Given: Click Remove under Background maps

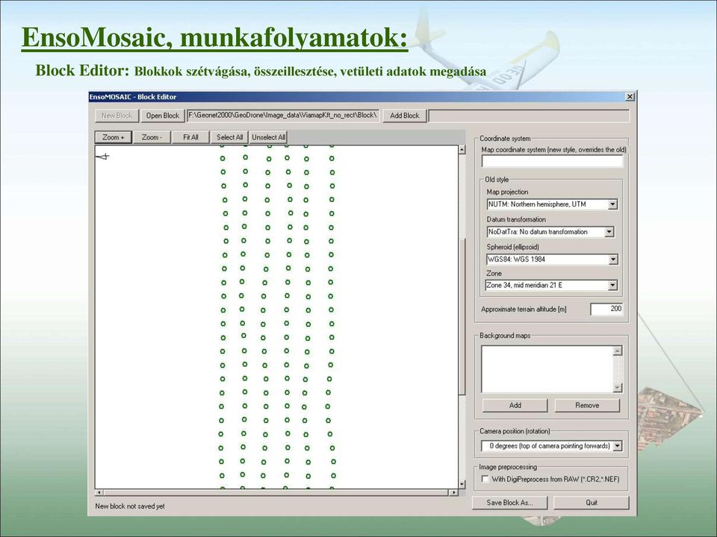Looking at the screenshot, I should (587, 405).
